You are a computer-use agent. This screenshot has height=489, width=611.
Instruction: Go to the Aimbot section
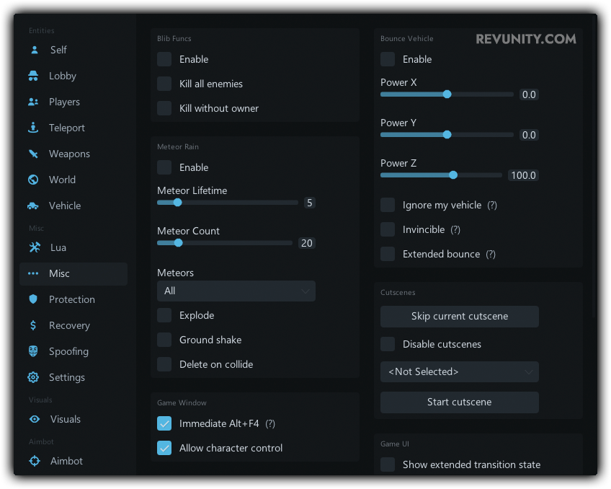click(x=66, y=461)
